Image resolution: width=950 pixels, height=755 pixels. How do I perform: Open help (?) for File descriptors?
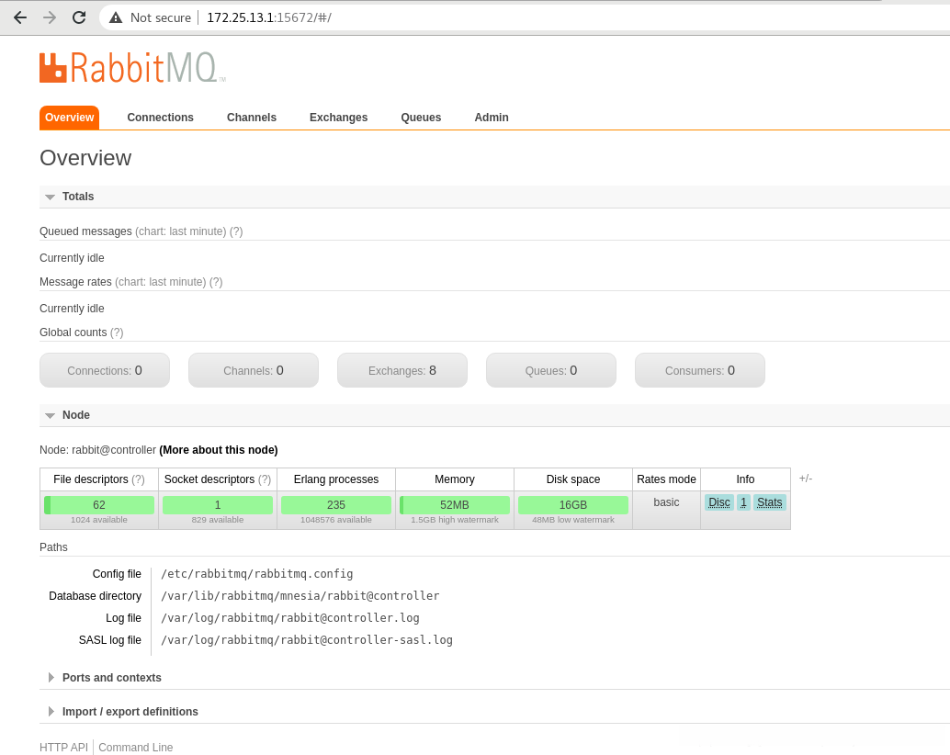tap(138, 479)
